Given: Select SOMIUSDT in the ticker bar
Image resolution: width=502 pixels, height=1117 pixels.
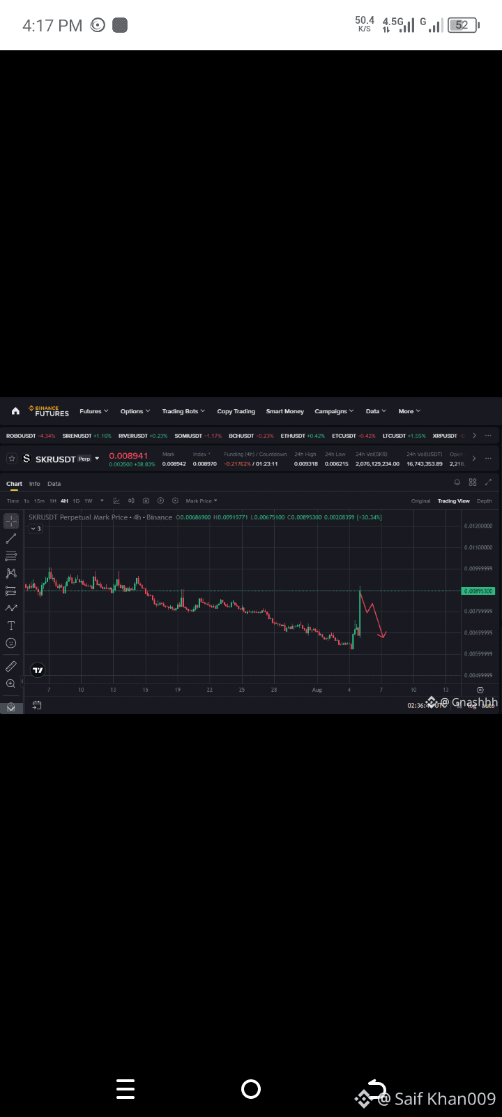Looking at the screenshot, I should [x=198, y=436].
